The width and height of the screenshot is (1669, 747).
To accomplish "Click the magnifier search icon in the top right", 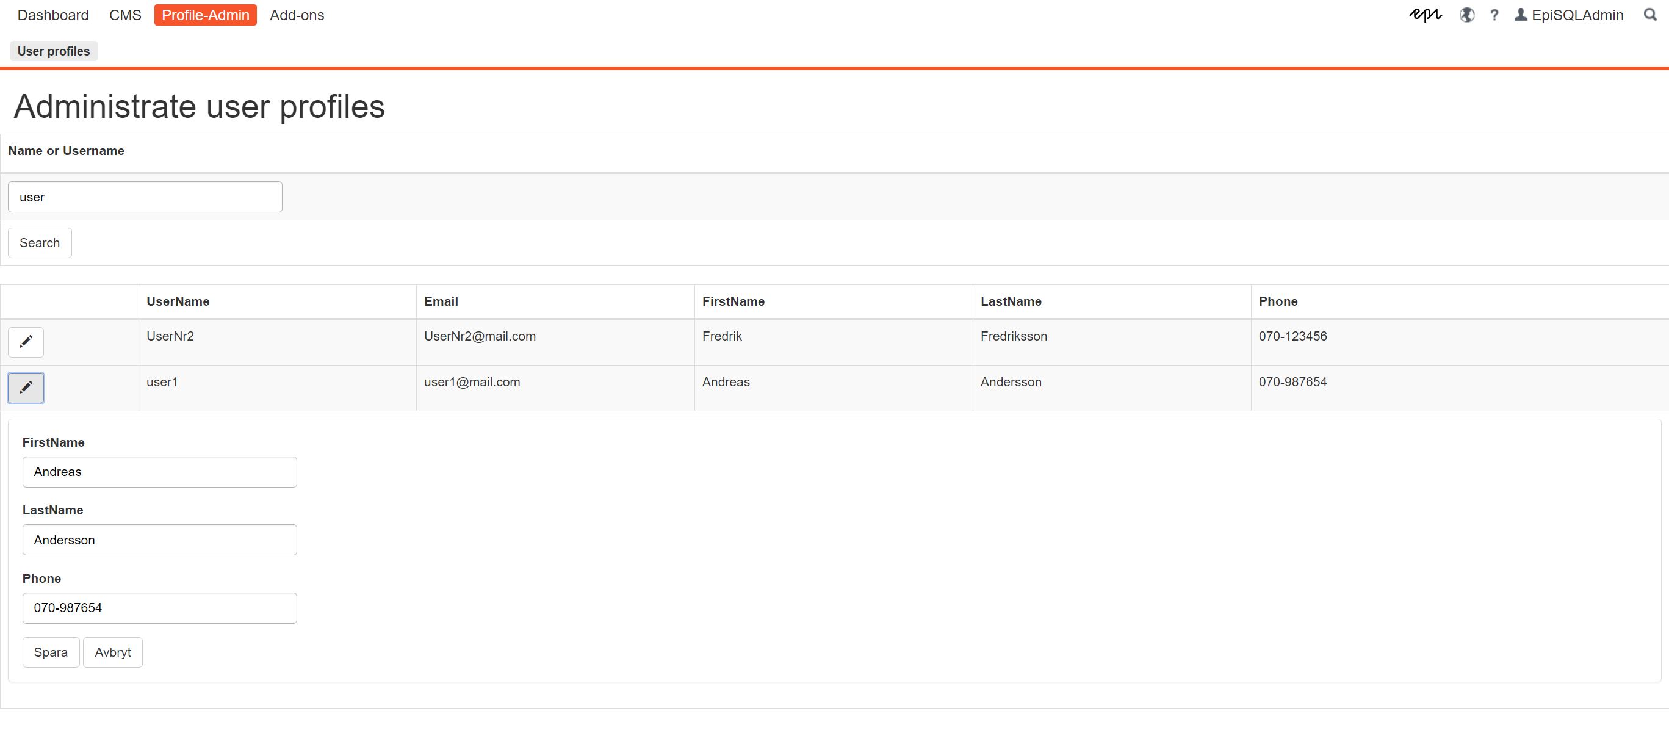I will pyautogui.click(x=1650, y=15).
